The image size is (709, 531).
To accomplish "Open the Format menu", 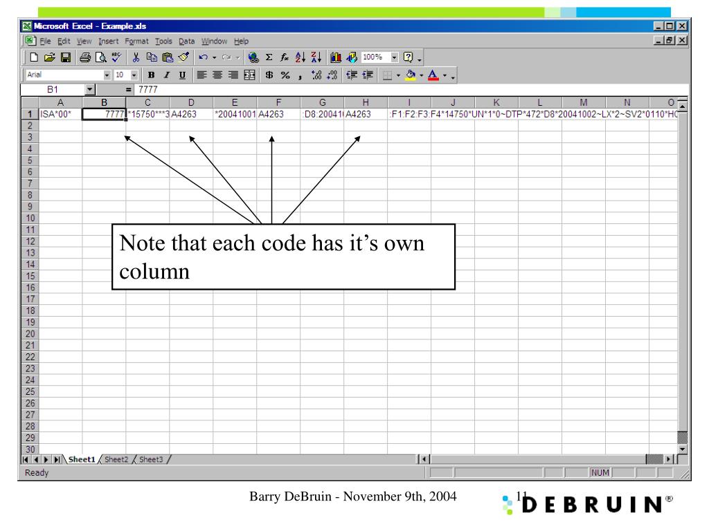I will coord(136,41).
